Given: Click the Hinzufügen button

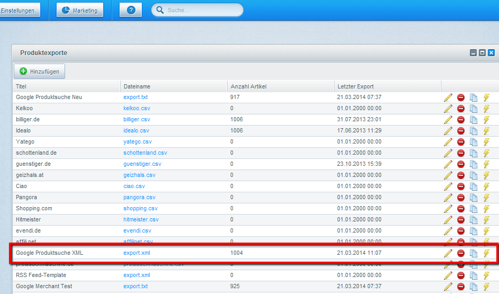Looking at the screenshot, I should pyautogui.click(x=40, y=71).
